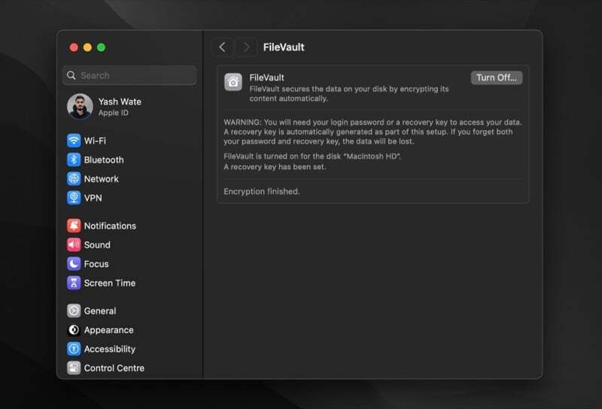Image resolution: width=602 pixels, height=409 pixels.
Task: Open Accessibility settings
Action: [x=129, y=349]
